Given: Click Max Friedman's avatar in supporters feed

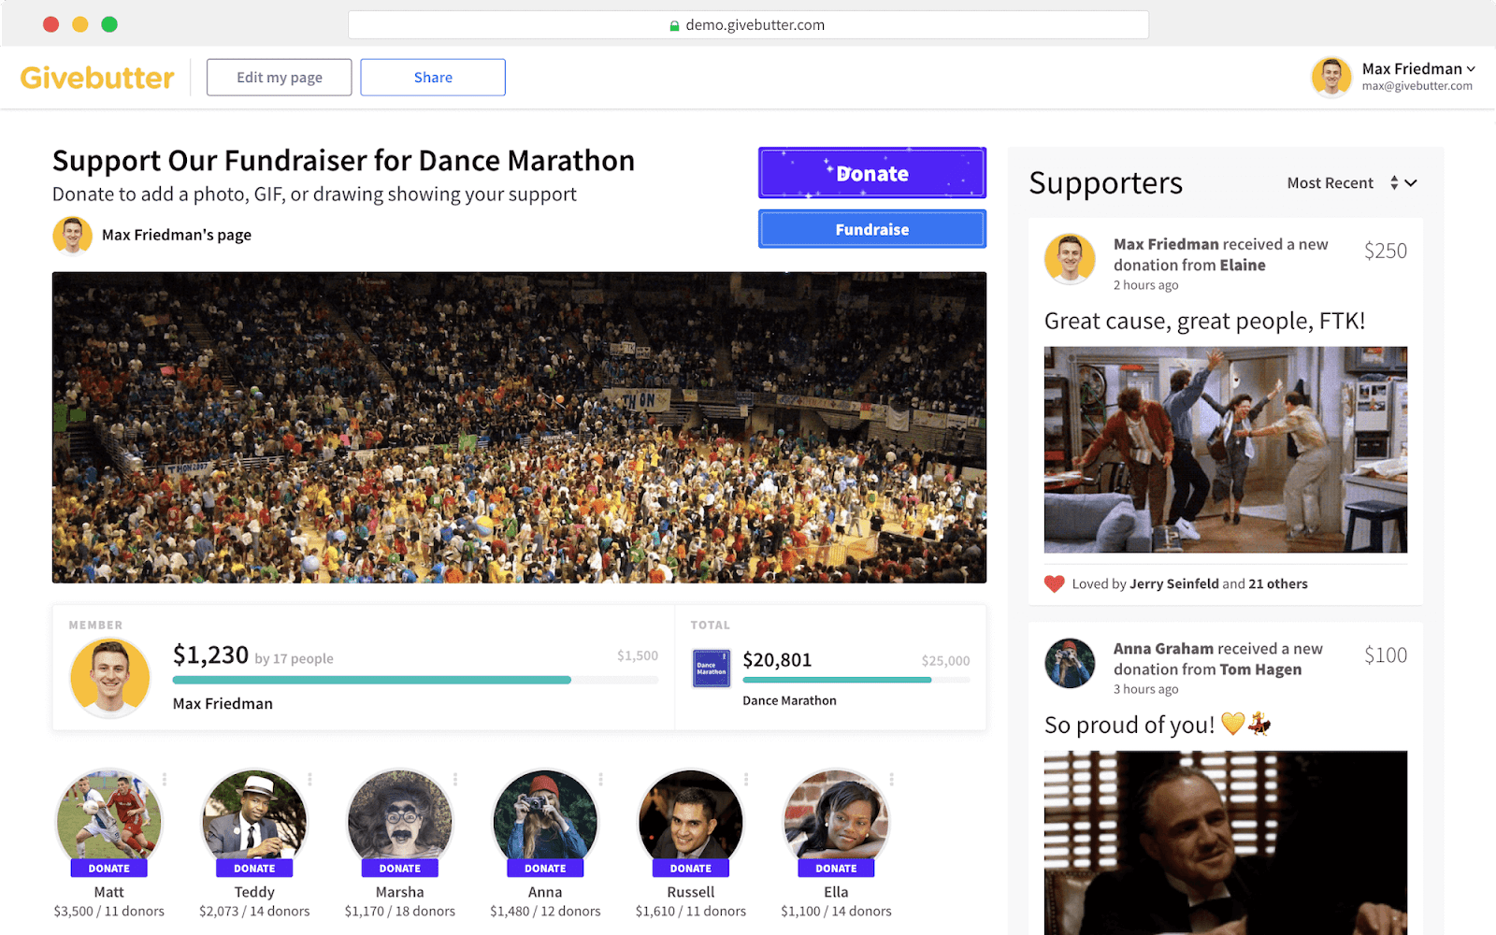Looking at the screenshot, I should tap(1070, 259).
